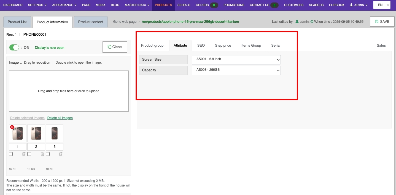The image size is (396, 195).
Task: Click red play badge on first thumbnail
Action: 12,127
